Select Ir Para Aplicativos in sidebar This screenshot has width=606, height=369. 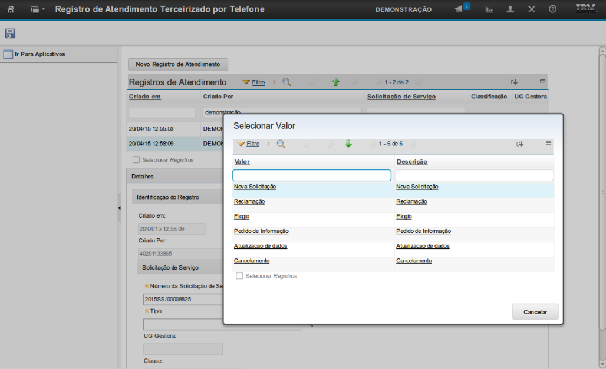click(39, 54)
